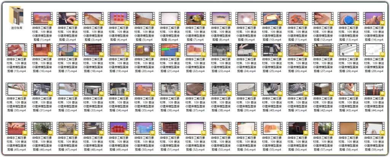
Task: Select video thumbnail 剪辑 (27).mp4
Action: point(323,50)
